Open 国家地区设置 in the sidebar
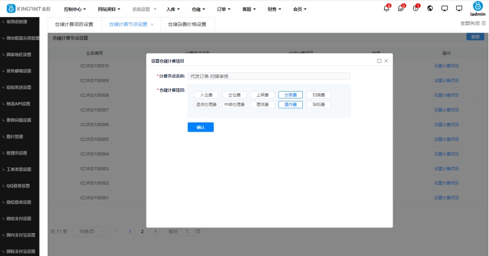 click(x=19, y=54)
